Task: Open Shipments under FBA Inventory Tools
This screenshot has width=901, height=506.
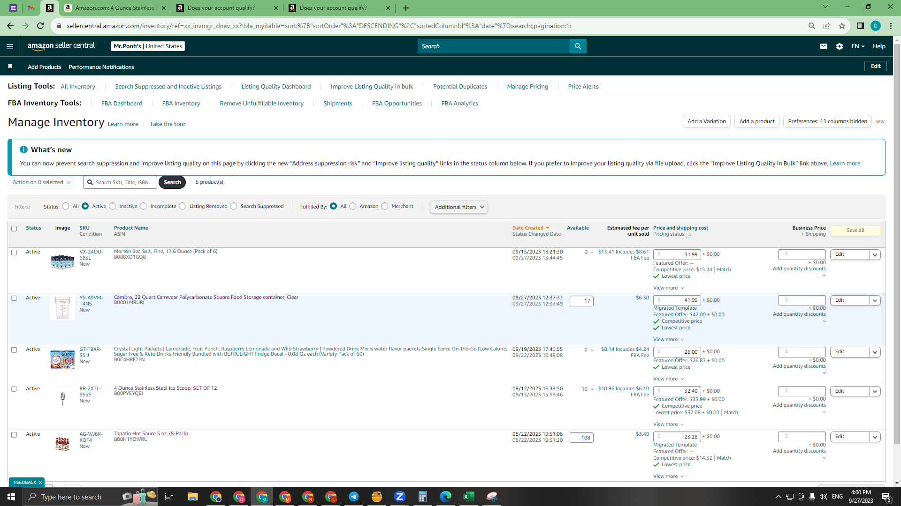Action: [338, 104]
